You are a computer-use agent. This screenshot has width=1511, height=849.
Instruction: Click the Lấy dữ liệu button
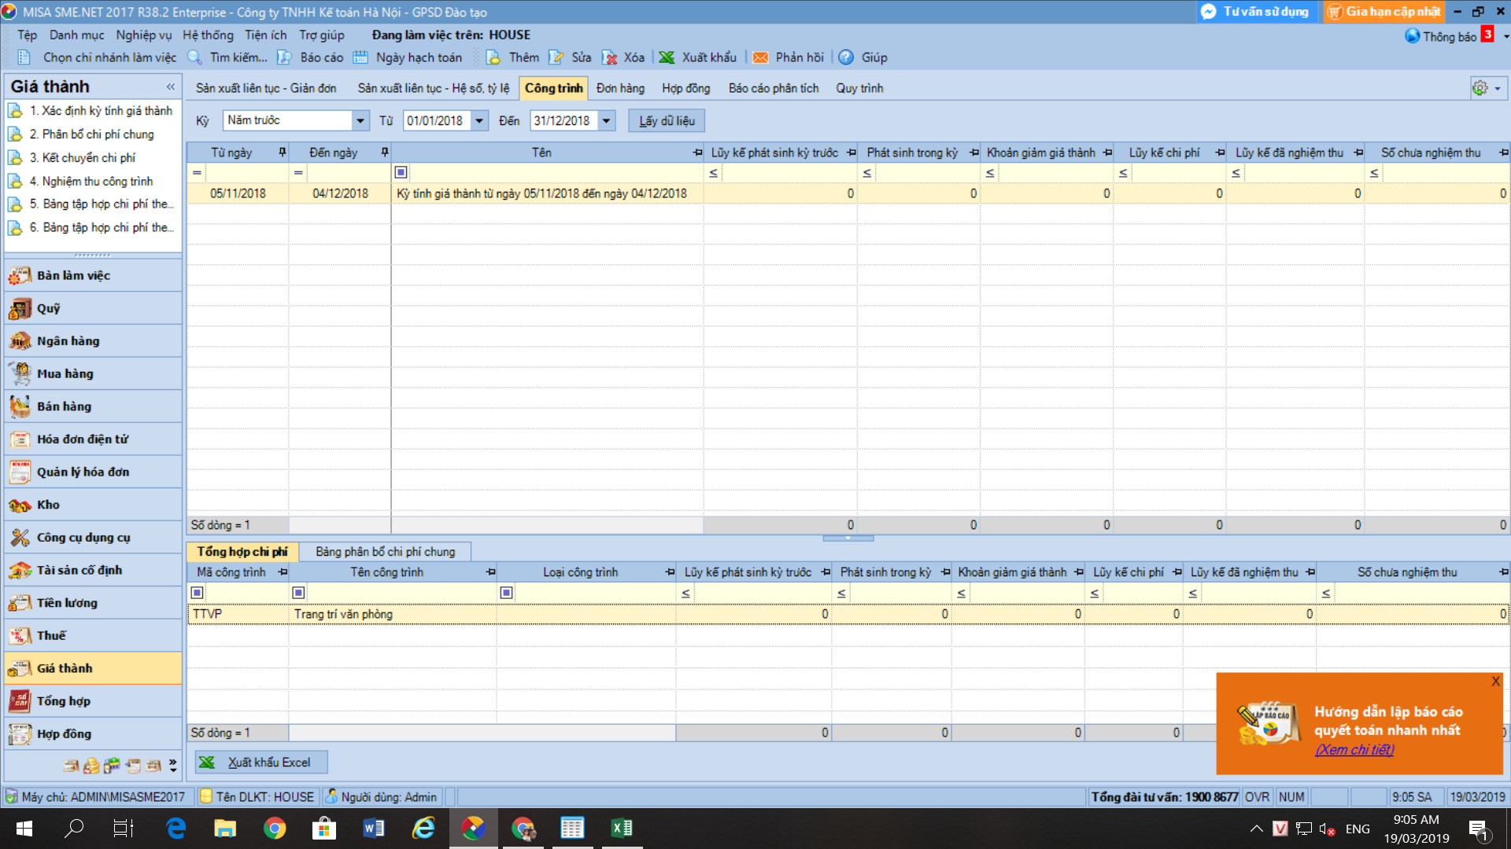[x=667, y=120]
